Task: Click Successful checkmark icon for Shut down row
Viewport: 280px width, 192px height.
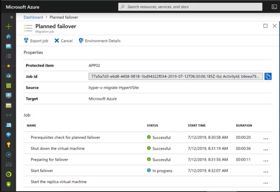Action: [149, 148]
